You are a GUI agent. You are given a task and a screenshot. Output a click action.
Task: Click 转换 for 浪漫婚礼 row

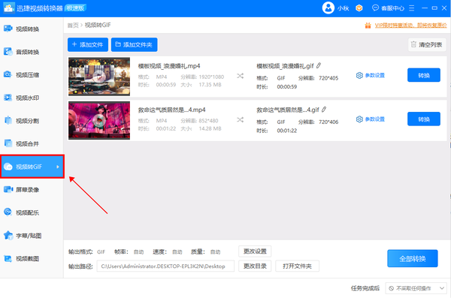pos(424,75)
